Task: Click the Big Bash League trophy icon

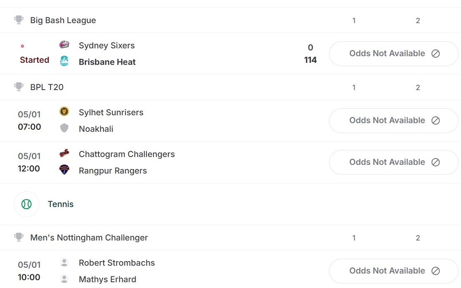Action: point(18,19)
